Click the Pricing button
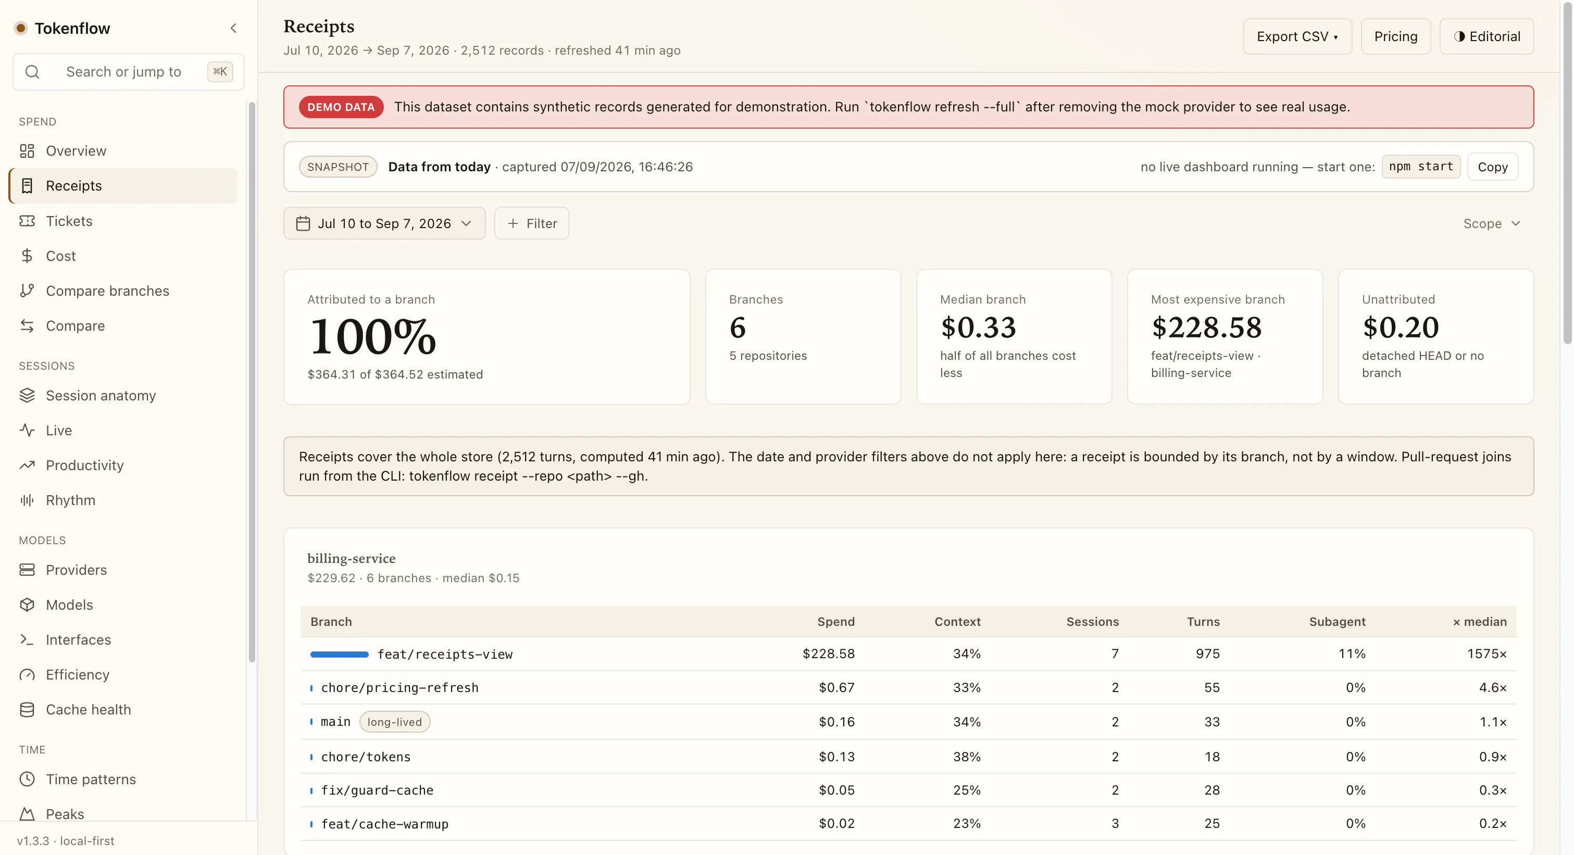Viewport: 1574px width, 855px height. (x=1395, y=36)
